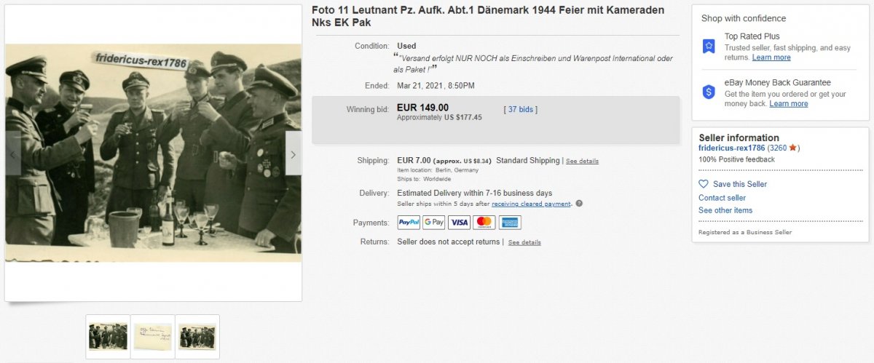Click the help icon after receiving cleared payment

pos(579,204)
